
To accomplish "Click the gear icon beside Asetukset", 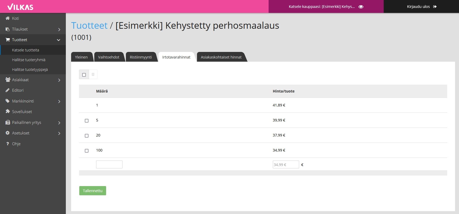I will (x=8, y=133).
